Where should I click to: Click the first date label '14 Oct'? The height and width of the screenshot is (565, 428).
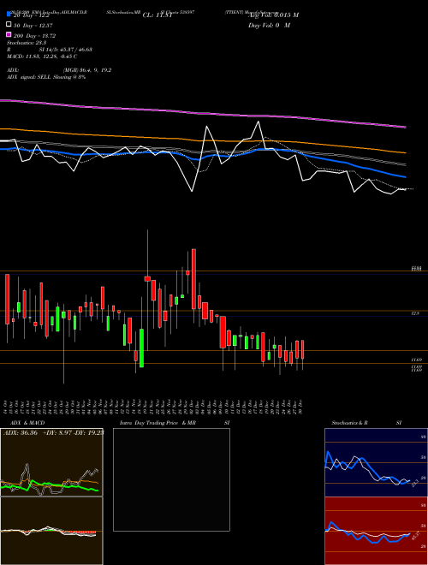[x=7, y=407]
